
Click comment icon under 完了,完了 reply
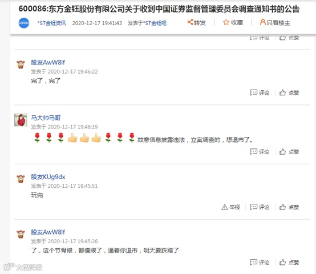[253, 92]
